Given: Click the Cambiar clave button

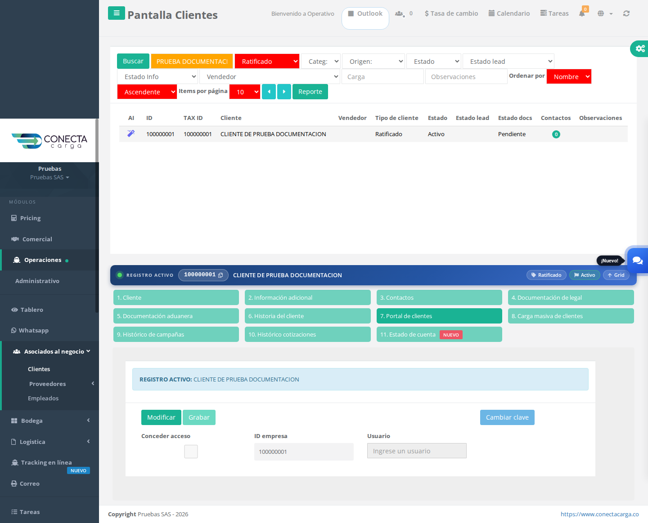Looking at the screenshot, I should pyautogui.click(x=507, y=417).
